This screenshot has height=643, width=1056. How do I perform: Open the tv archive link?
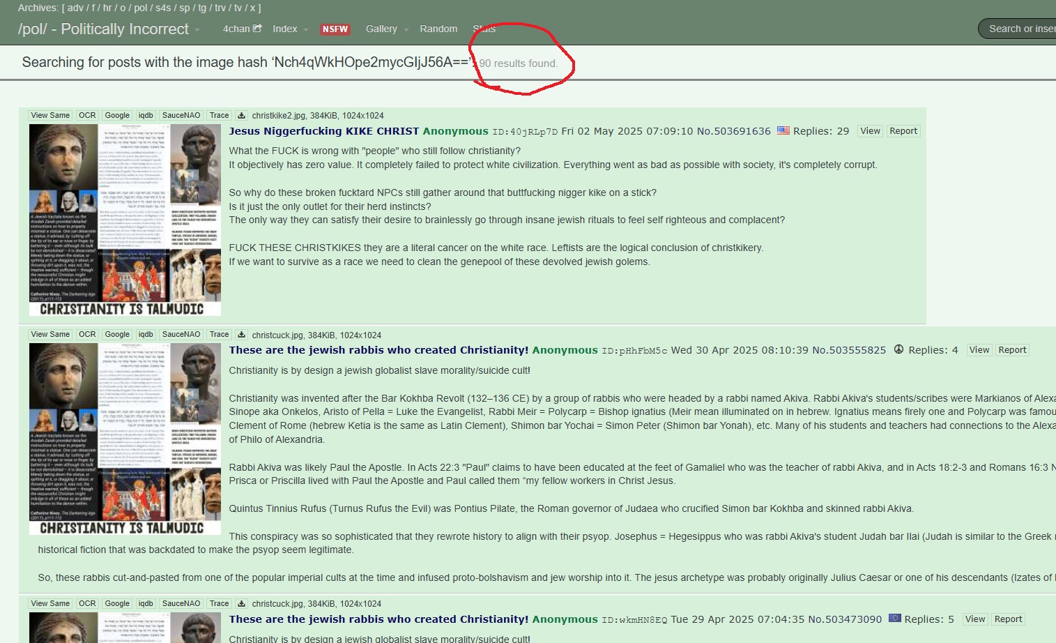tap(238, 8)
